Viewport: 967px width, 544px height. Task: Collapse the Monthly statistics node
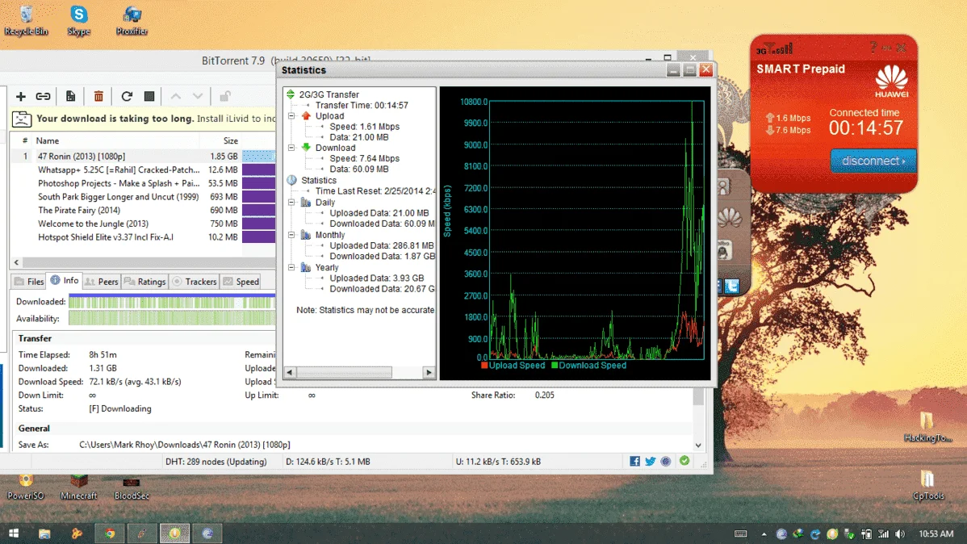point(291,235)
